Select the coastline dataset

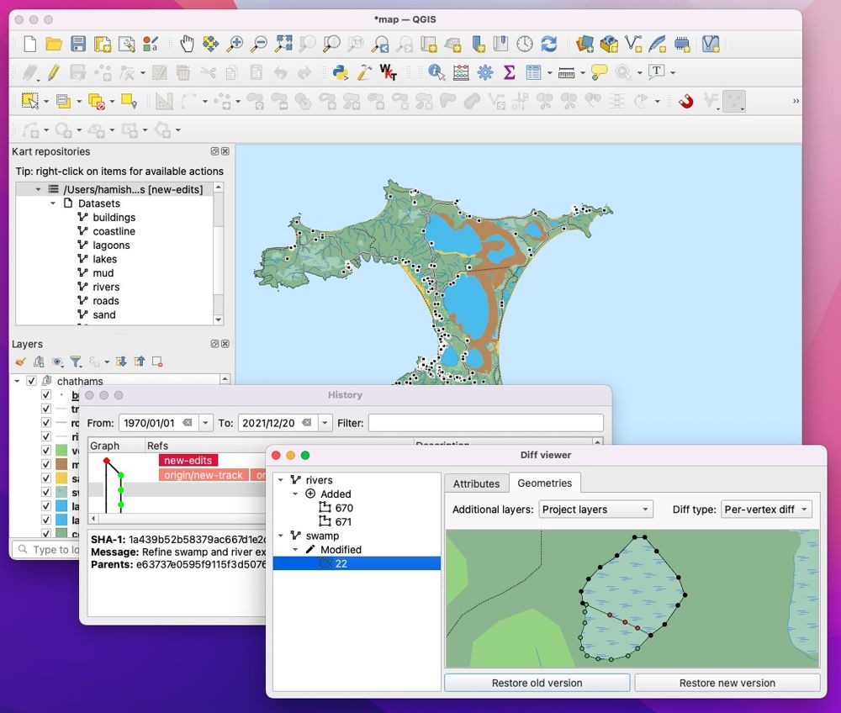114,231
